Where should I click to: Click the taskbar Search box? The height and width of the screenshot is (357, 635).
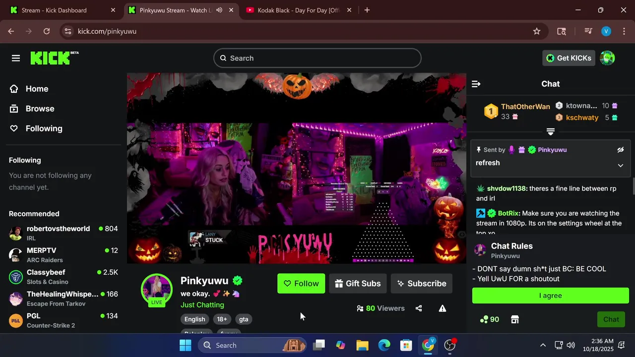253,345
